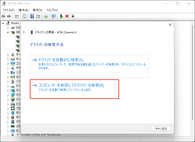
Task: Expand the オー audio category chevron
Action: (x=8, y=55)
